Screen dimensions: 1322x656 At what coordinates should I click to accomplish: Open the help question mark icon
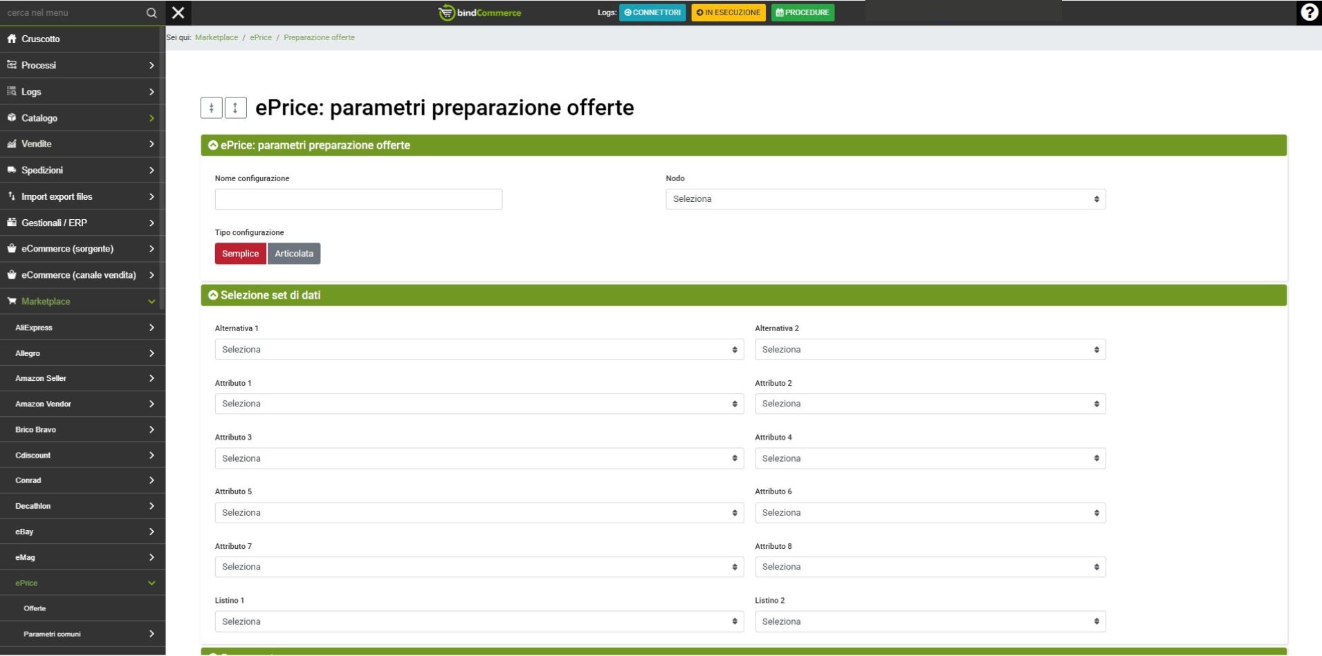pyautogui.click(x=1309, y=12)
